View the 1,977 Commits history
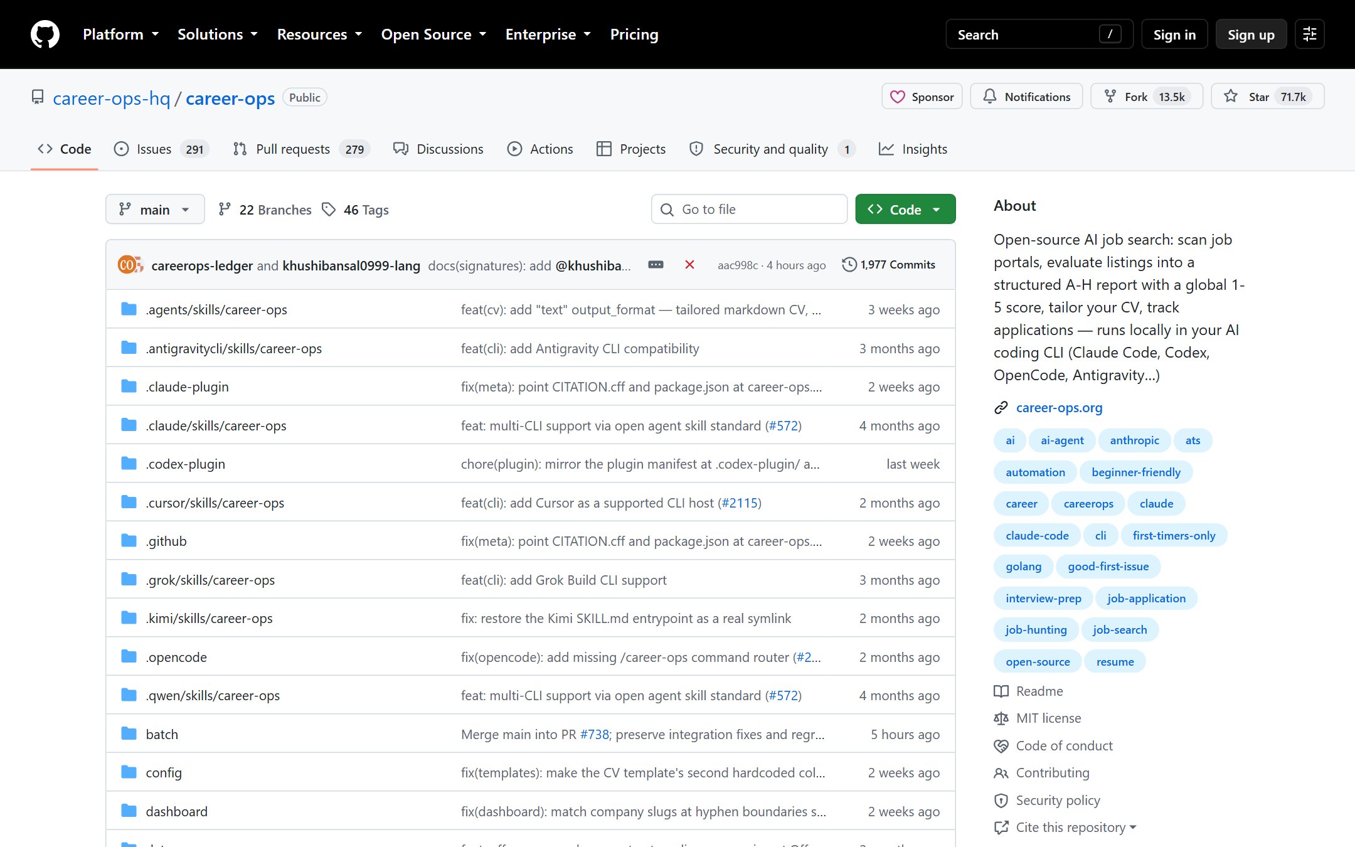The image size is (1355, 847). 889,264
